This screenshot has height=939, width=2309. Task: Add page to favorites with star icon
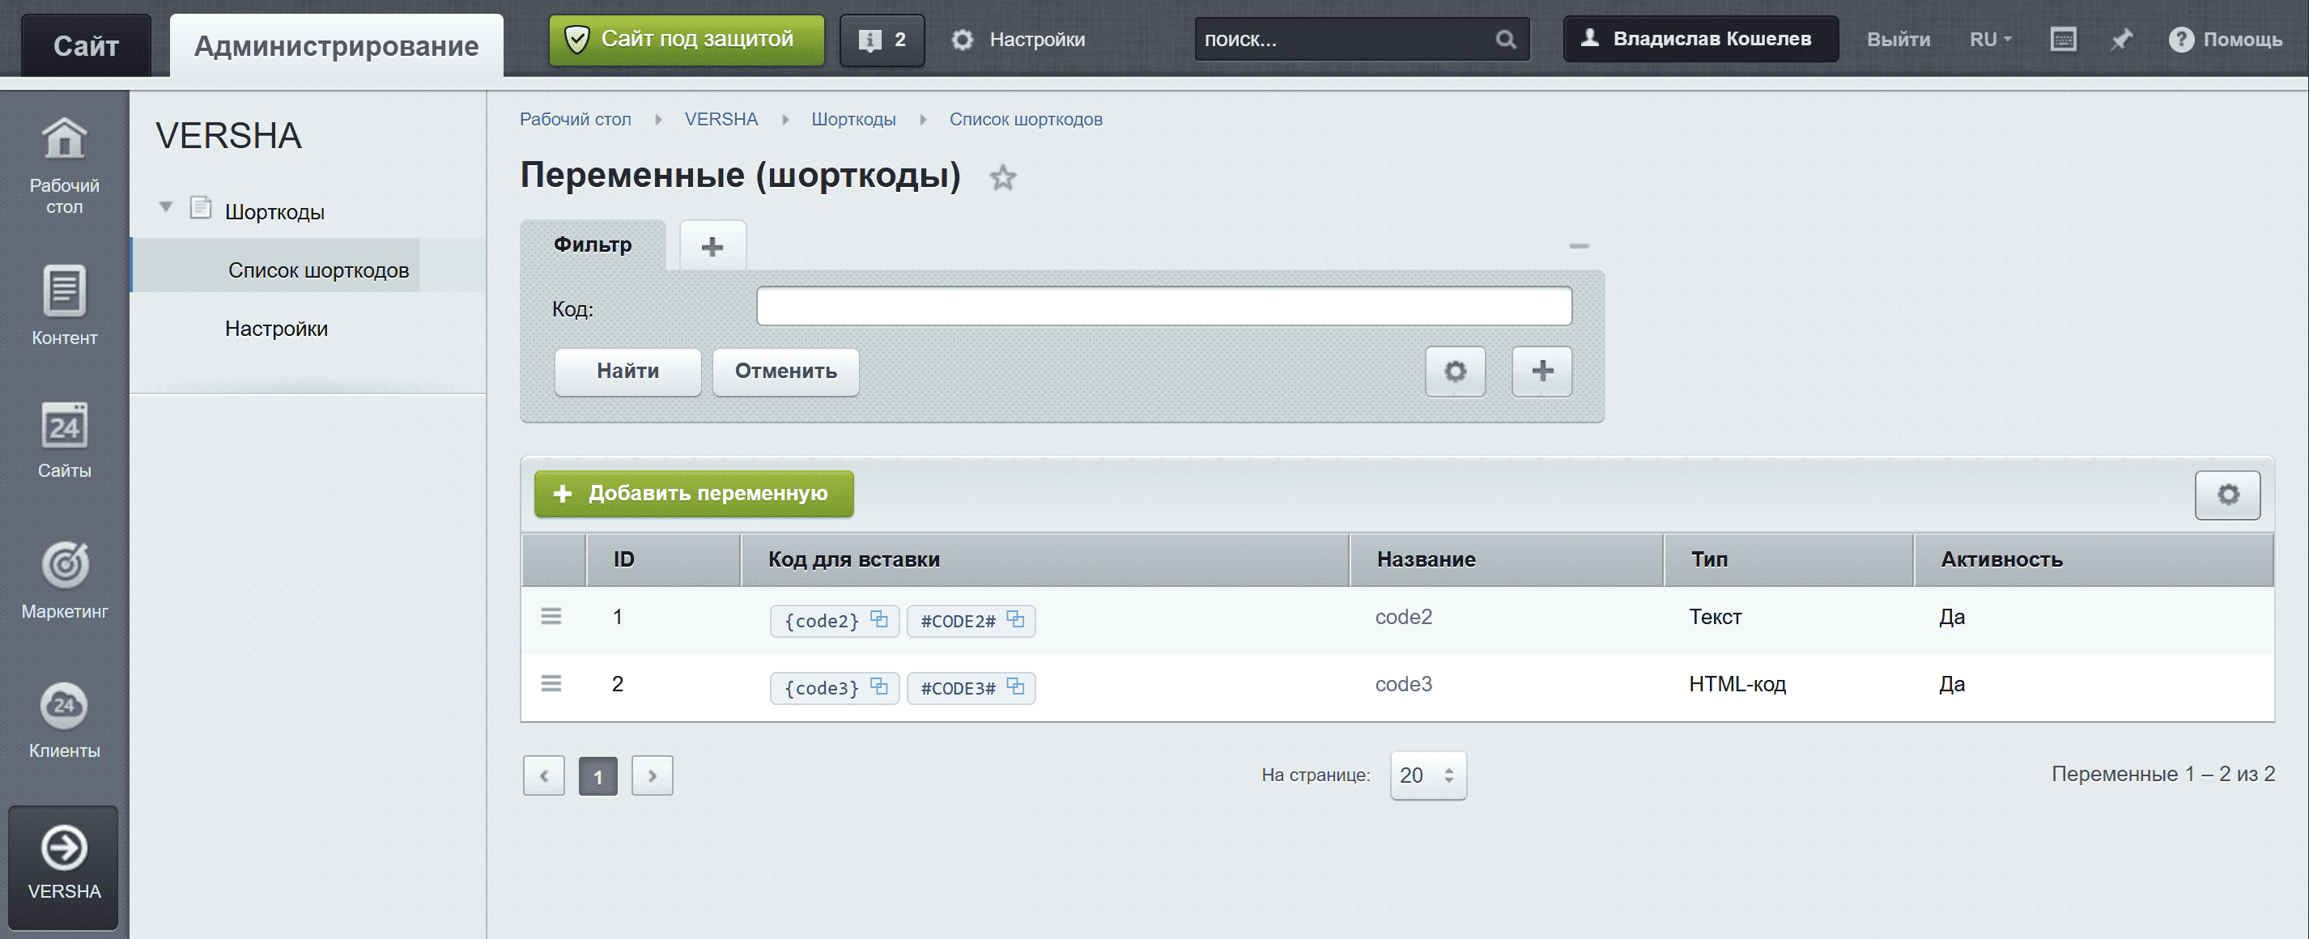tap(1002, 177)
